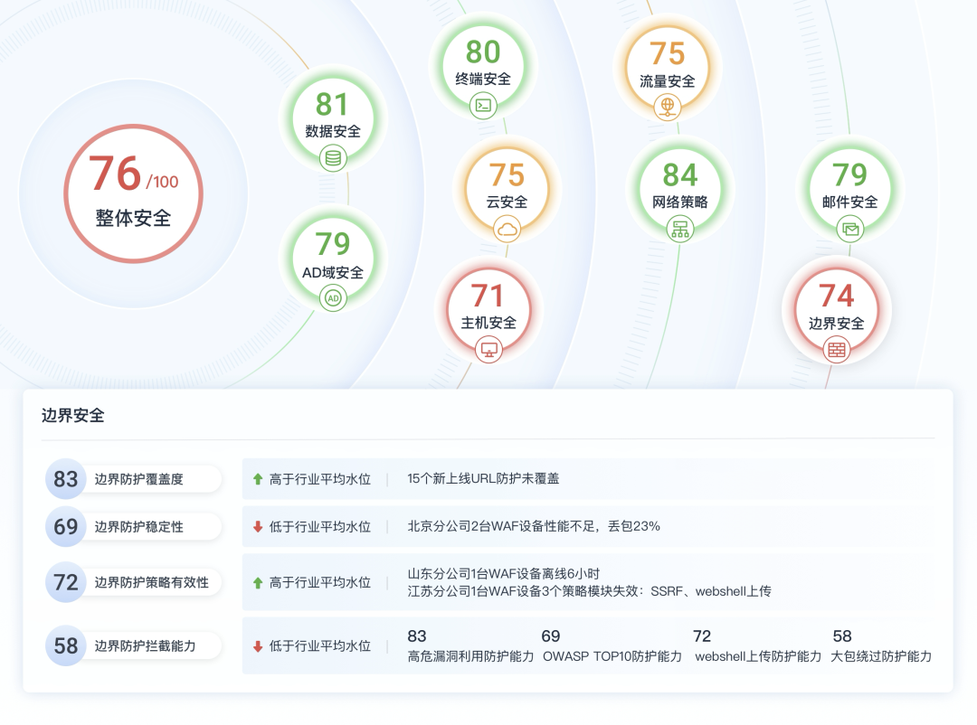Click the green up arrow in 边界防护策略有效性 row

point(258,583)
